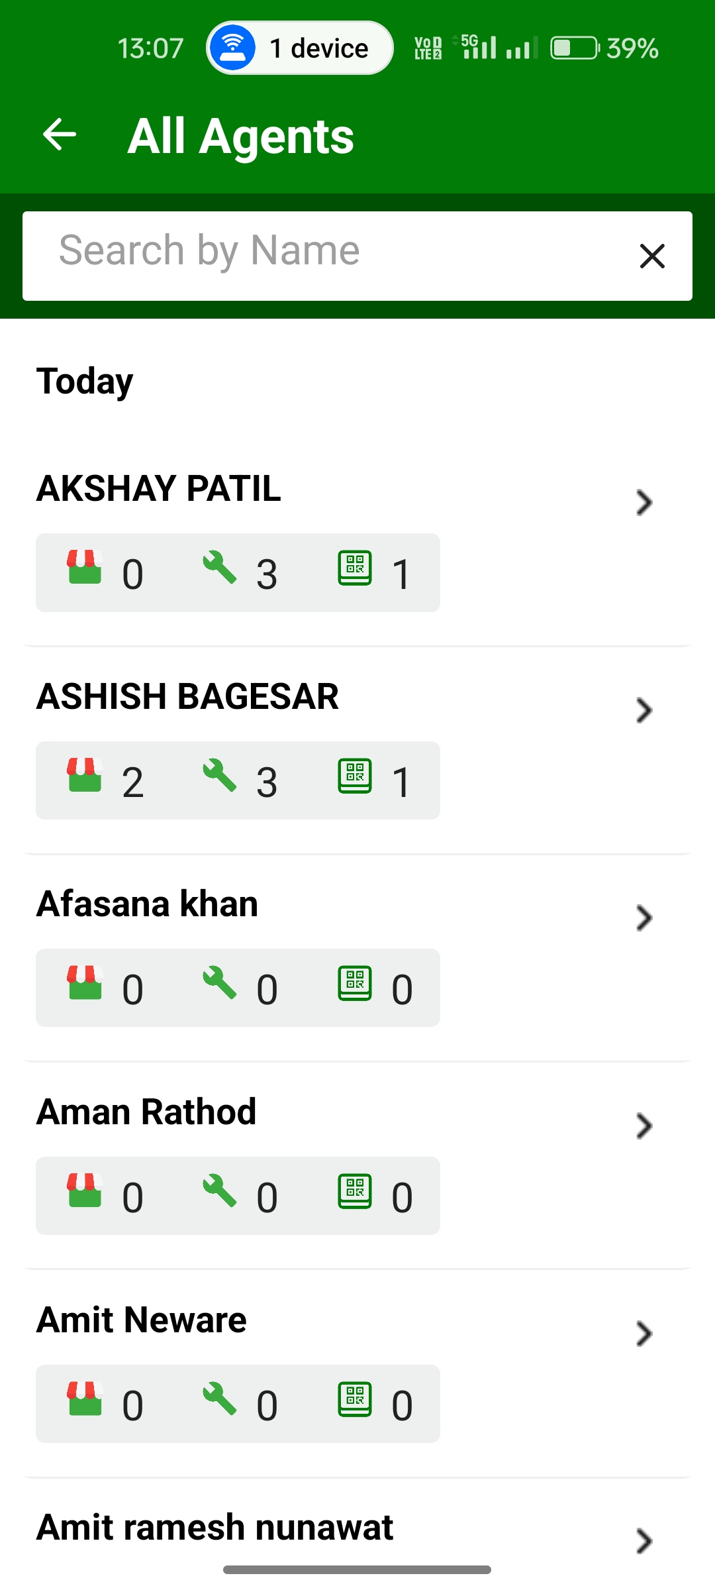Tap the wrench icon under ASHISH BAGESAR

coord(219,776)
